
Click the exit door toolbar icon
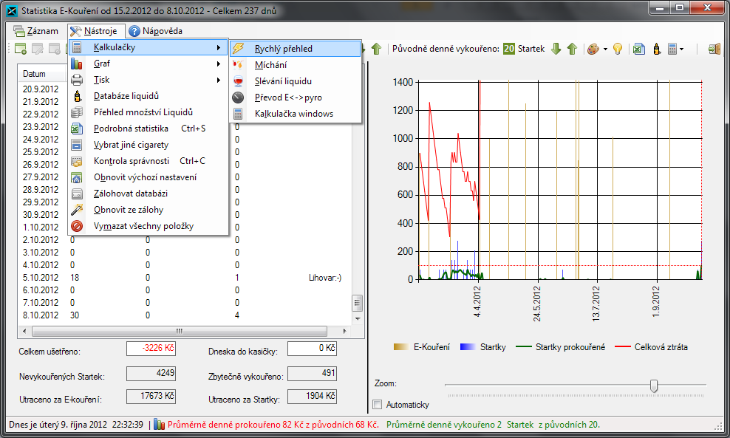point(714,49)
